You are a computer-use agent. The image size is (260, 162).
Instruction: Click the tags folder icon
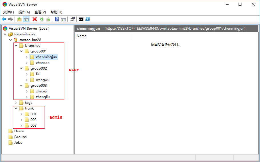pyautogui.click(x=21, y=103)
